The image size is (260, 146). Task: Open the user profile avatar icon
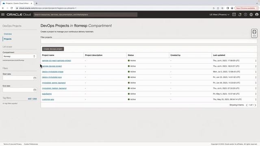coord(257,15)
